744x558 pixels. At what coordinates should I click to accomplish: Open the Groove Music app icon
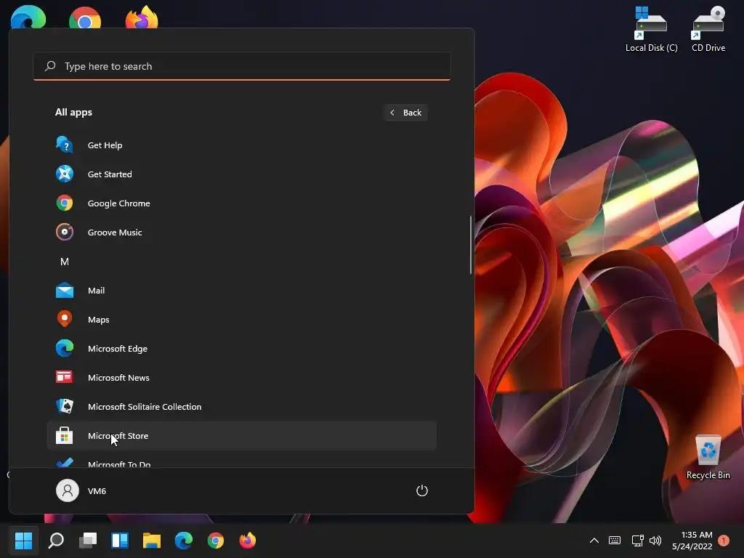tap(65, 232)
